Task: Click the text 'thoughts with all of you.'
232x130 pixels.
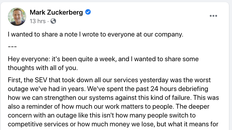Action: pos(43,68)
